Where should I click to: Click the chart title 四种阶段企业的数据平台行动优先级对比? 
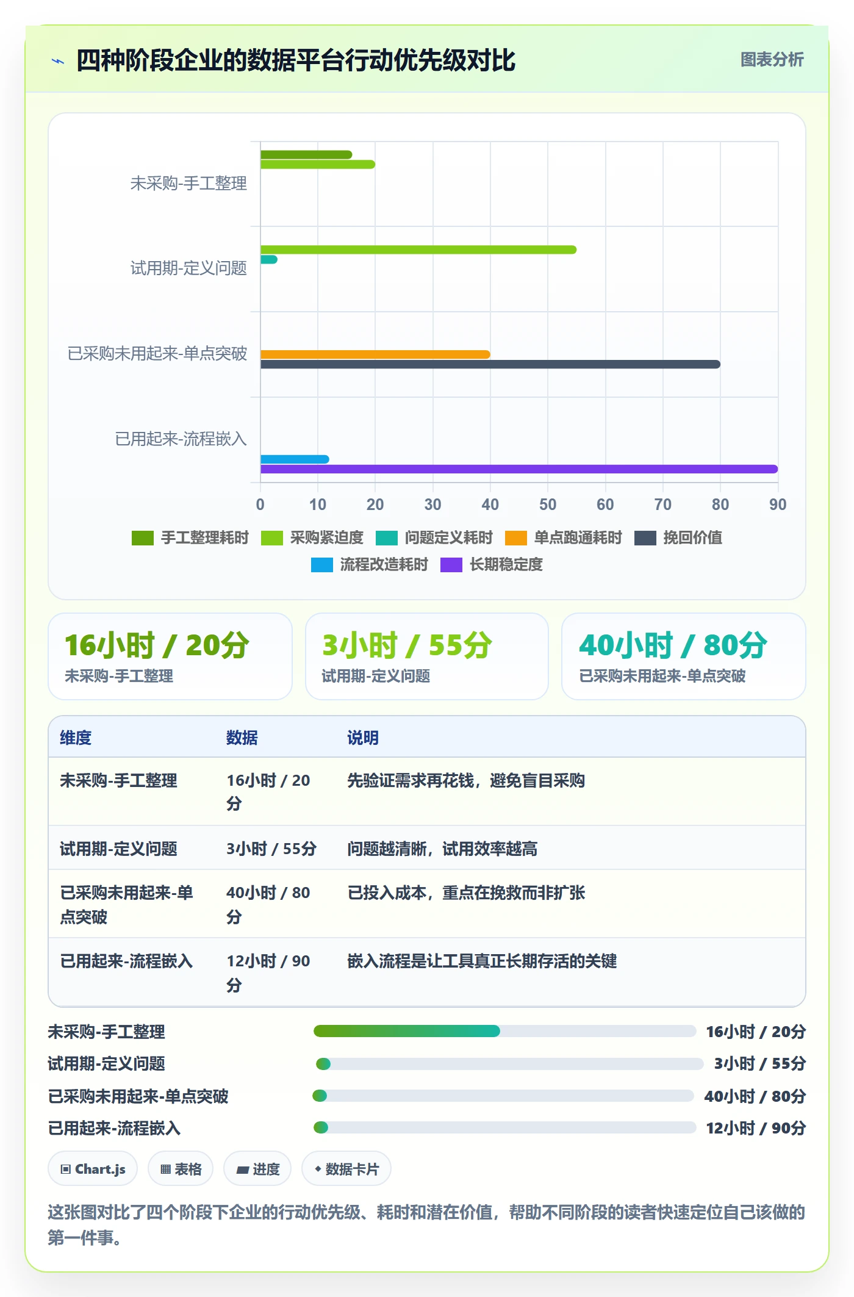tap(296, 60)
